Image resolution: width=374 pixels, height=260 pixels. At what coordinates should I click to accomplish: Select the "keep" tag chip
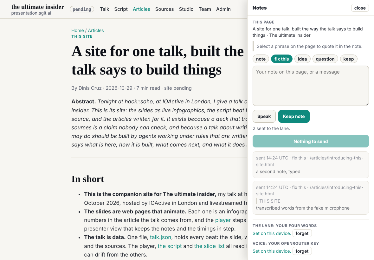tap(348, 59)
